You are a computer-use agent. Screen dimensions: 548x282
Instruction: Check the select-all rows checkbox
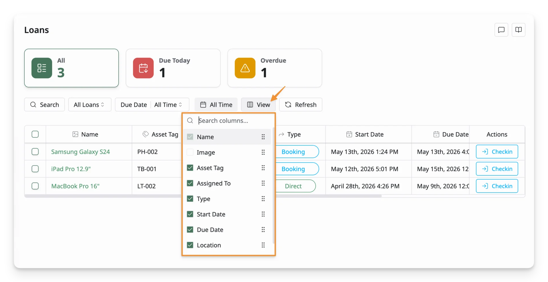pyautogui.click(x=35, y=134)
